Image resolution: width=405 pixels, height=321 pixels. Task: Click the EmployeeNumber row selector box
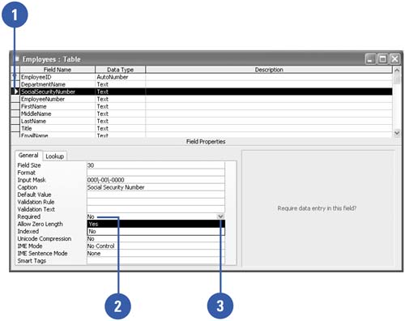coord(15,99)
